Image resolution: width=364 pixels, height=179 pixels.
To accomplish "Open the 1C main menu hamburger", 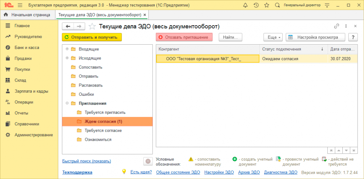I will click(20, 5).
